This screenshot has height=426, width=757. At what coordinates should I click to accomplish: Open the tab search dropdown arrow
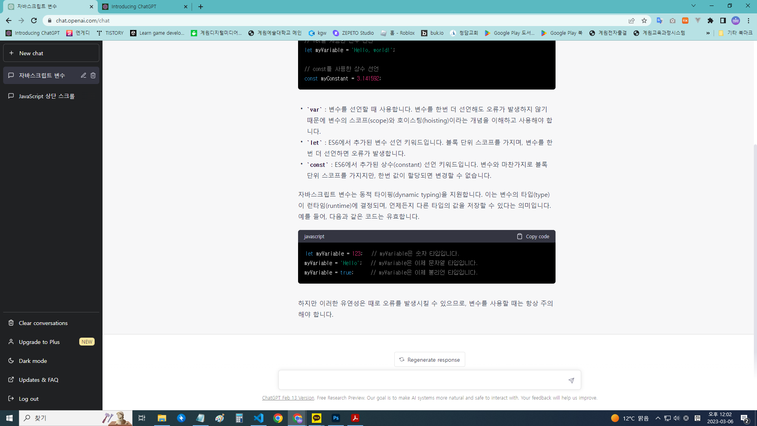tap(693, 6)
